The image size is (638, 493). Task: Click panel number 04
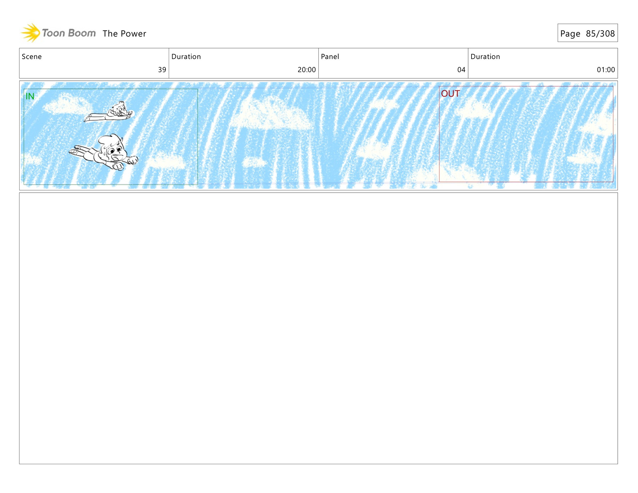[461, 70]
